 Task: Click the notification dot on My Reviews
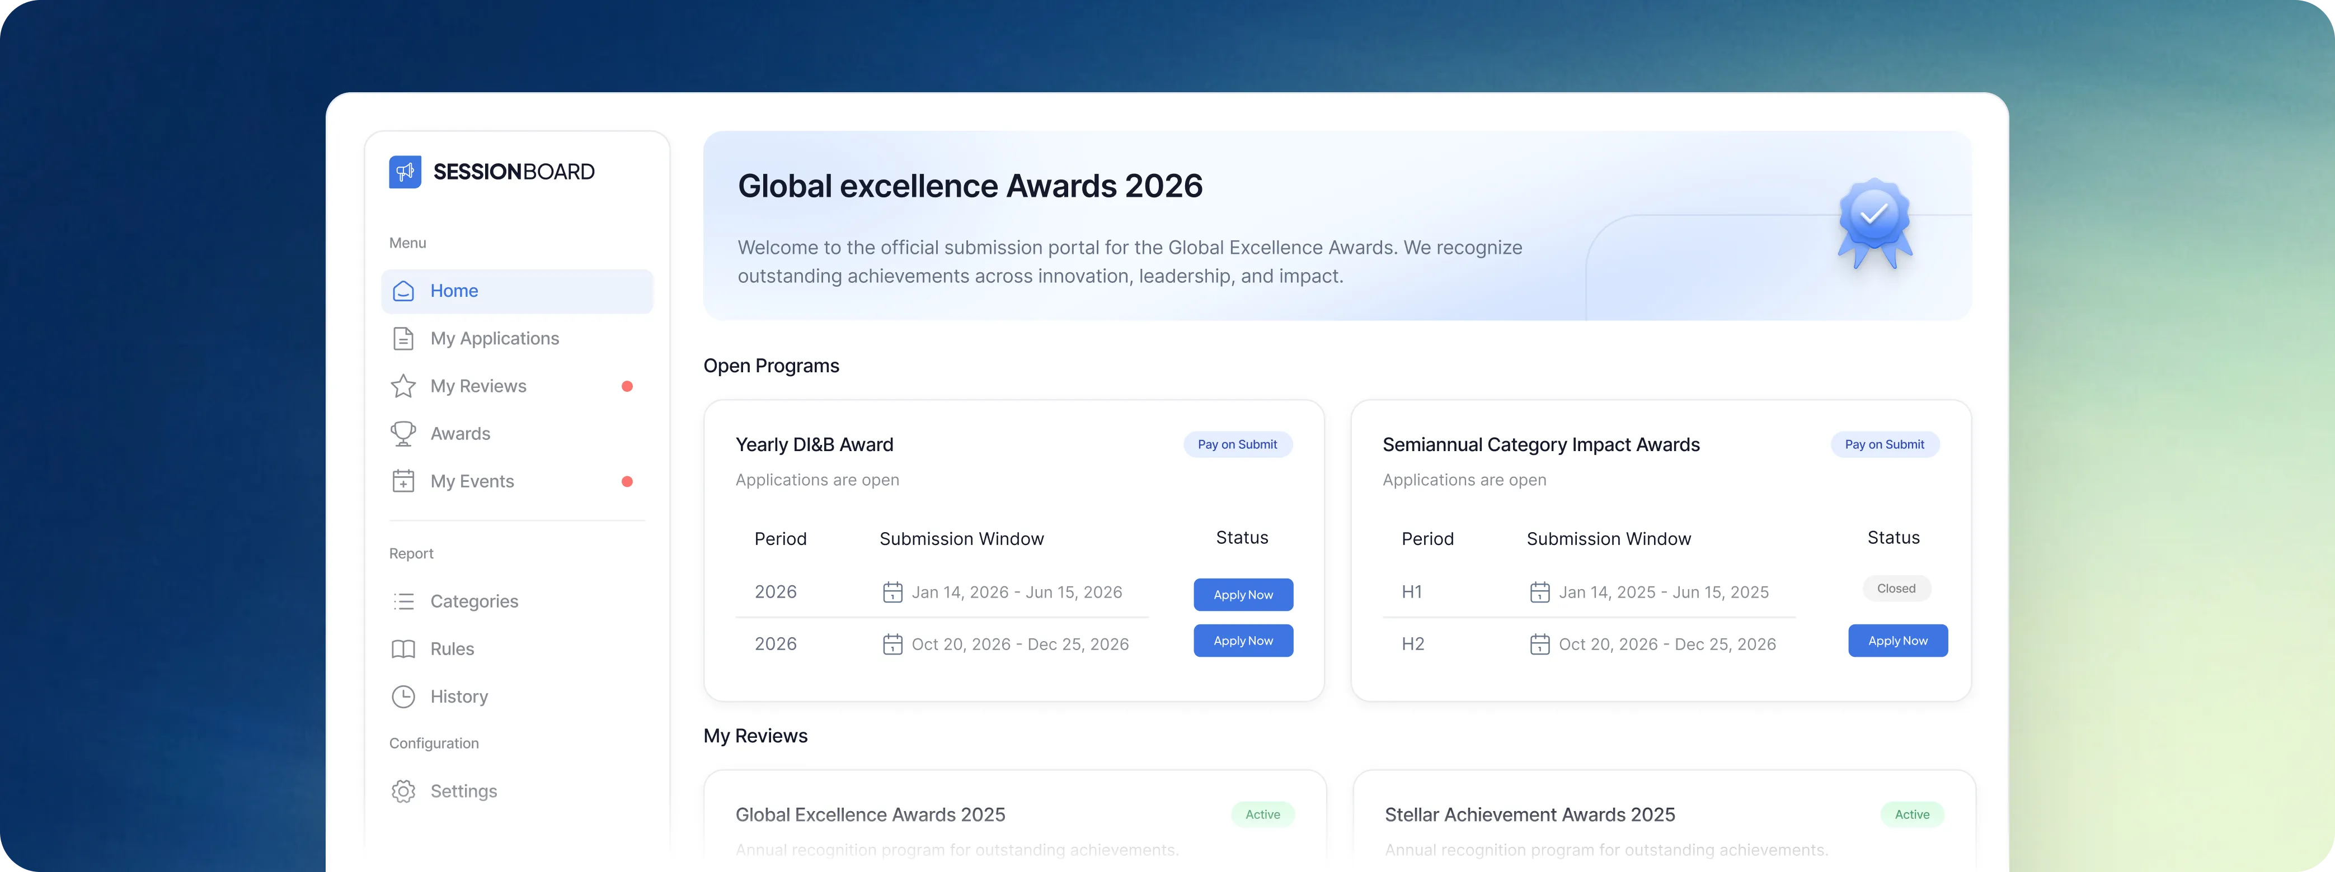coord(628,386)
